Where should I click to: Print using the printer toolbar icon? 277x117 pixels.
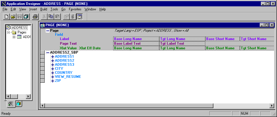(35, 17)
